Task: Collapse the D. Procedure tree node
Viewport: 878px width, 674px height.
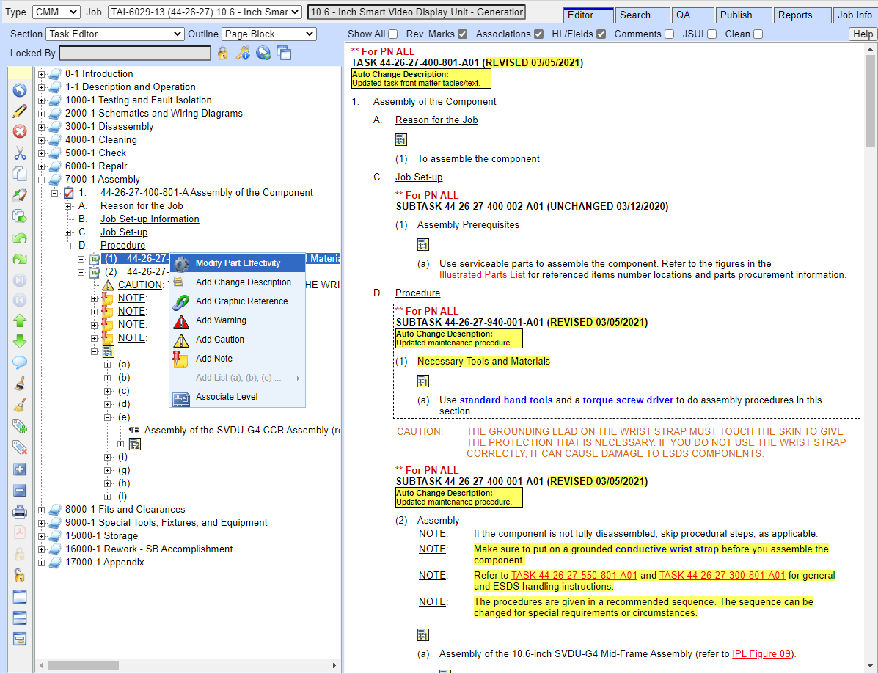Action: [x=67, y=246]
